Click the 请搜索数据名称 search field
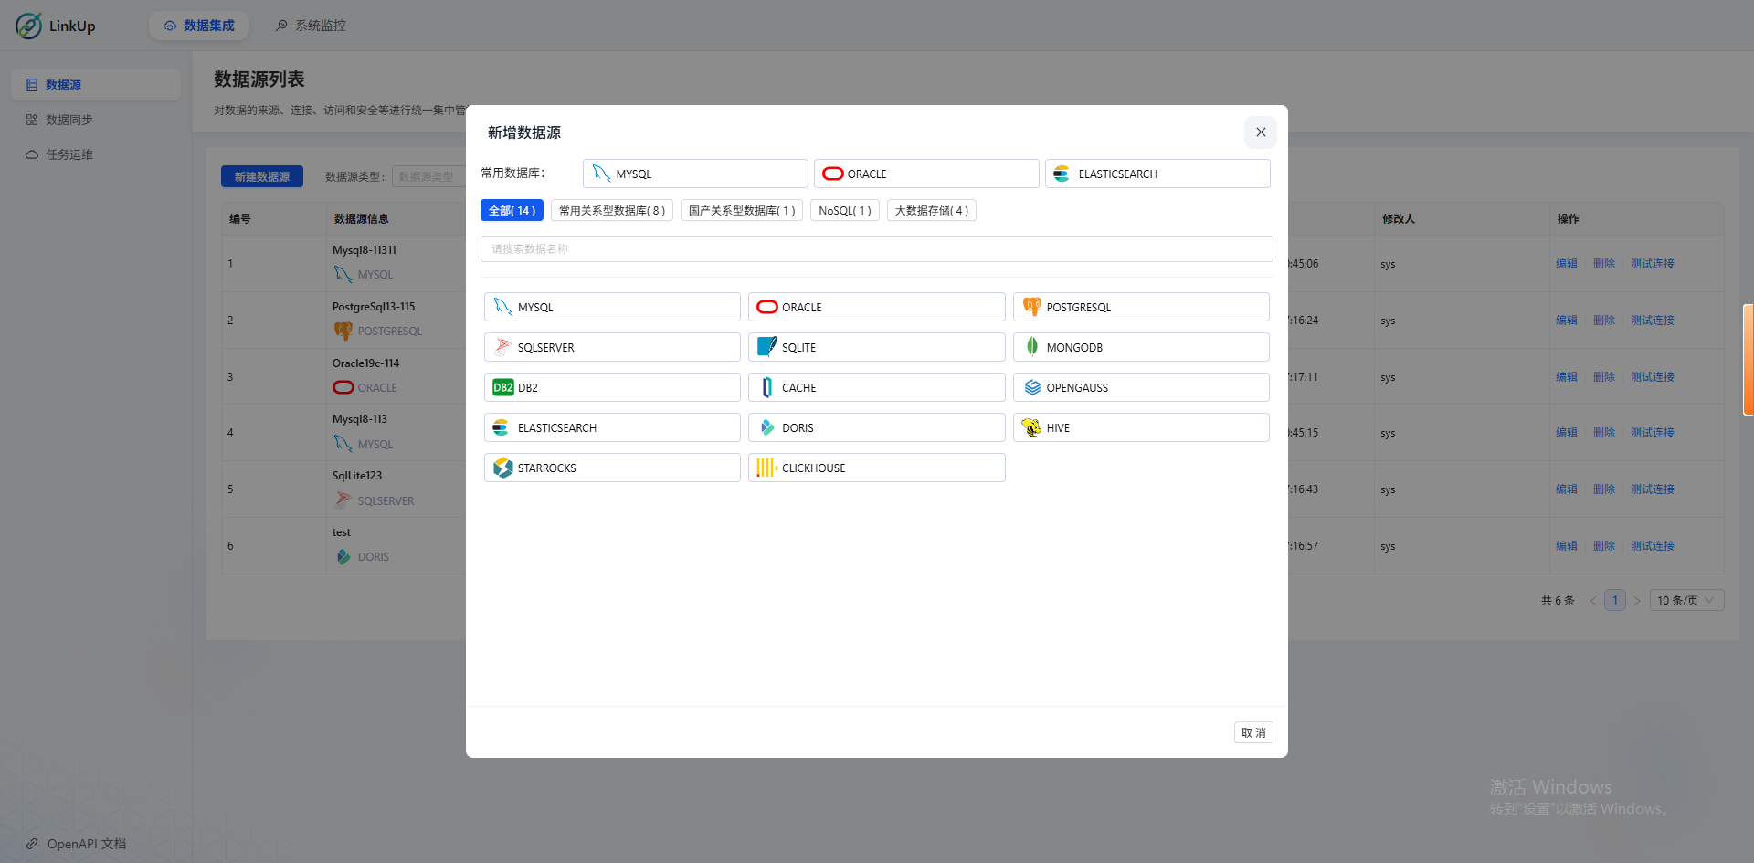Screen dimensions: 1754x863 pyautogui.click(x=875, y=249)
